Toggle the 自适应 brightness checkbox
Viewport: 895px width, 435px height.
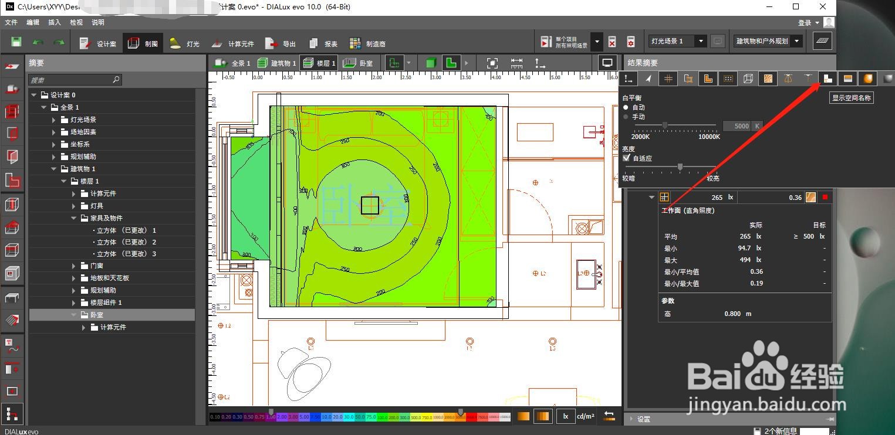pyautogui.click(x=626, y=158)
